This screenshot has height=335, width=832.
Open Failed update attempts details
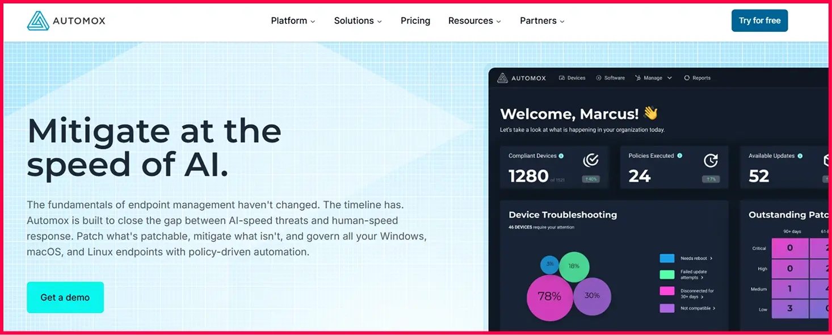coord(703,278)
